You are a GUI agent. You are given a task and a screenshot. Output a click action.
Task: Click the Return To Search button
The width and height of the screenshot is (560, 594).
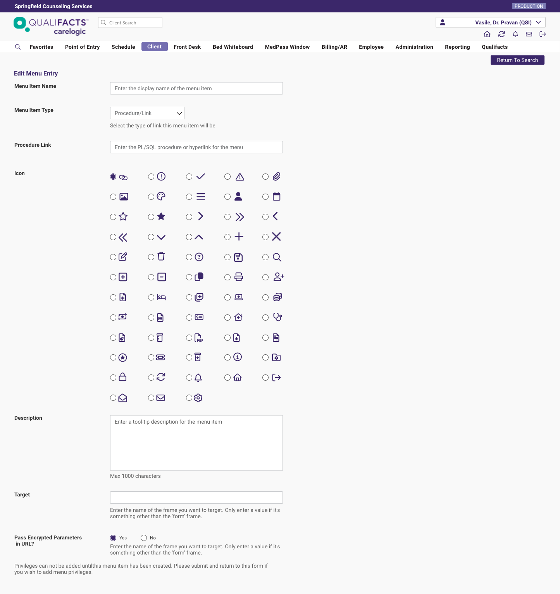point(517,60)
